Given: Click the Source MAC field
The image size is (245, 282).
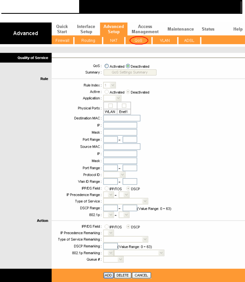Looking at the screenshot, I should pyautogui.click(x=122, y=147).
